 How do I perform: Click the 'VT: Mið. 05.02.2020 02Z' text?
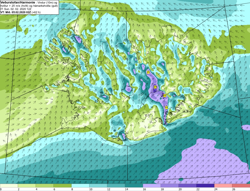click(16, 12)
